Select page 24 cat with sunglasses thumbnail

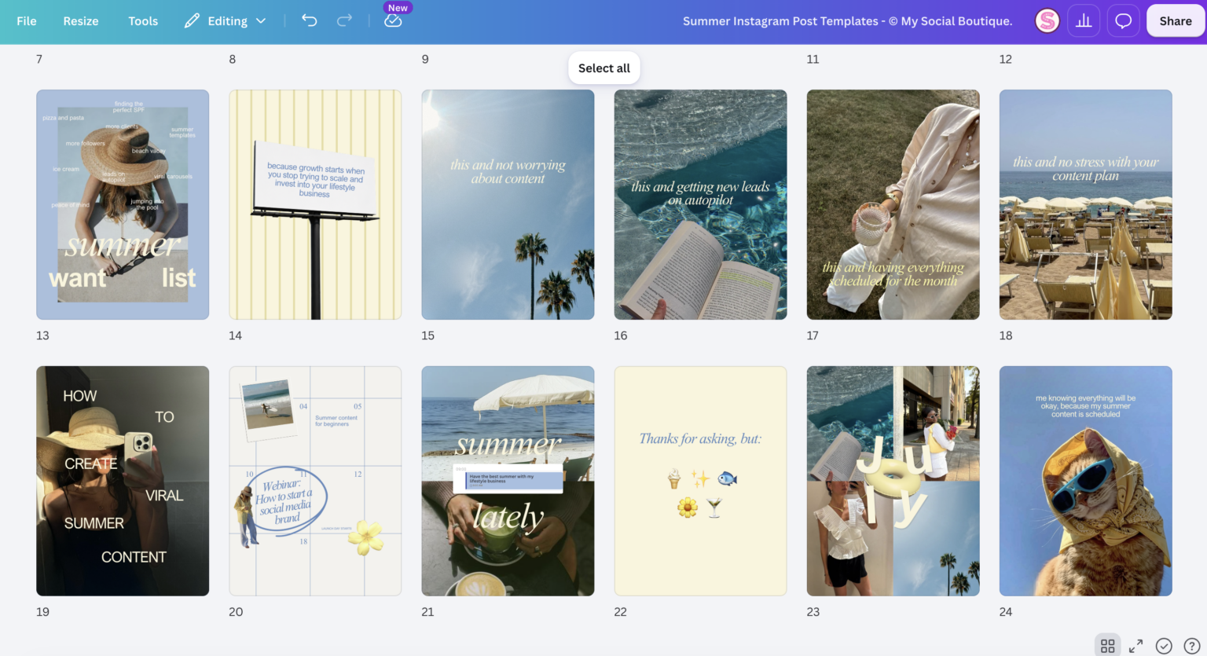(x=1085, y=481)
